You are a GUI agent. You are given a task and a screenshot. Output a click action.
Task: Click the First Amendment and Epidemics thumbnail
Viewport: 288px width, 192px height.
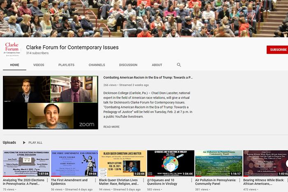coord(74,163)
